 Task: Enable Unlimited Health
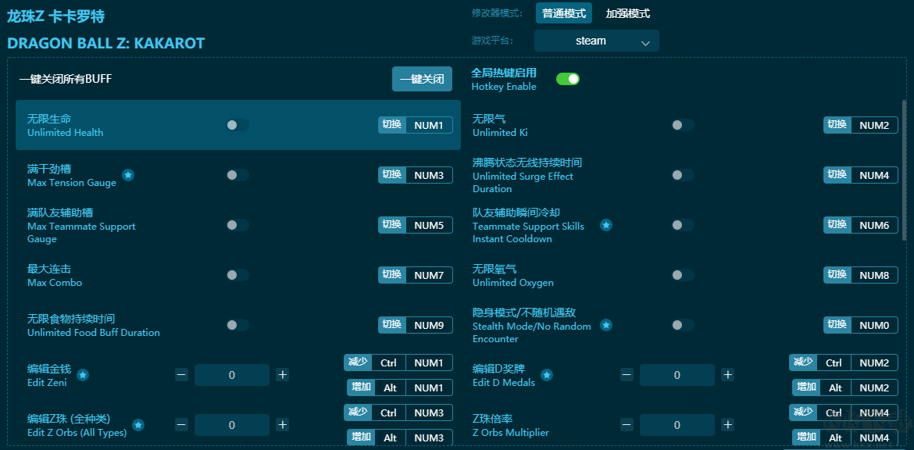point(237,125)
